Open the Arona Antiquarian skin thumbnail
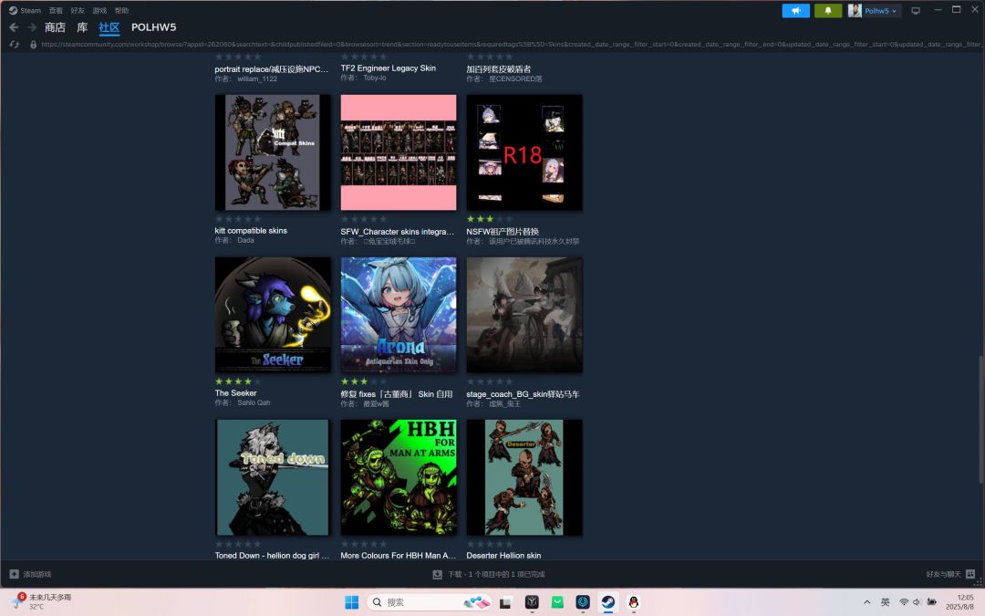Image resolution: width=985 pixels, height=616 pixels. tap(399, 314)
